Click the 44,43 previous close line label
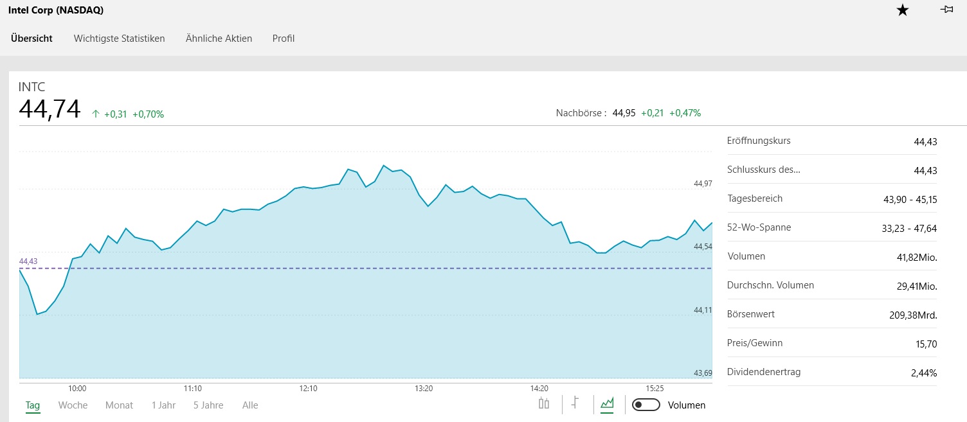This screenshot has width=967, height=422. [28, 261]
